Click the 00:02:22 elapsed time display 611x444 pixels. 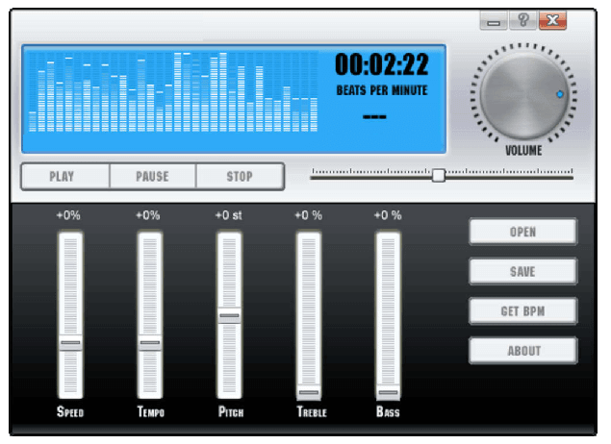(382, 64)
